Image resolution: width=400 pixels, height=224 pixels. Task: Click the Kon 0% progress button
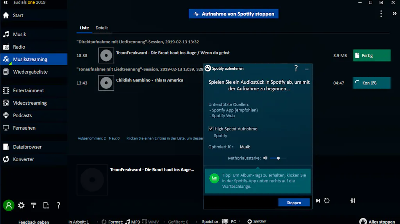point(372,83)
